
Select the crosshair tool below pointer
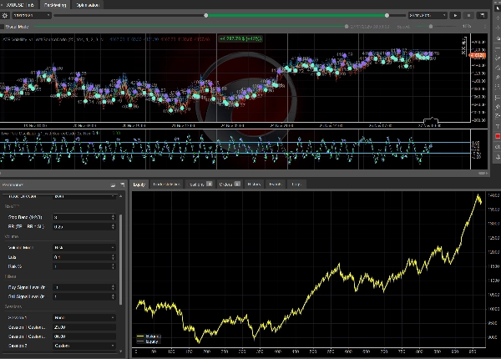[497, 18]
